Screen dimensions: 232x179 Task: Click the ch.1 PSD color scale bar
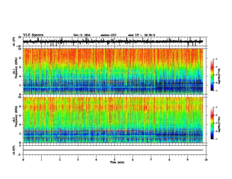point(212,75)
